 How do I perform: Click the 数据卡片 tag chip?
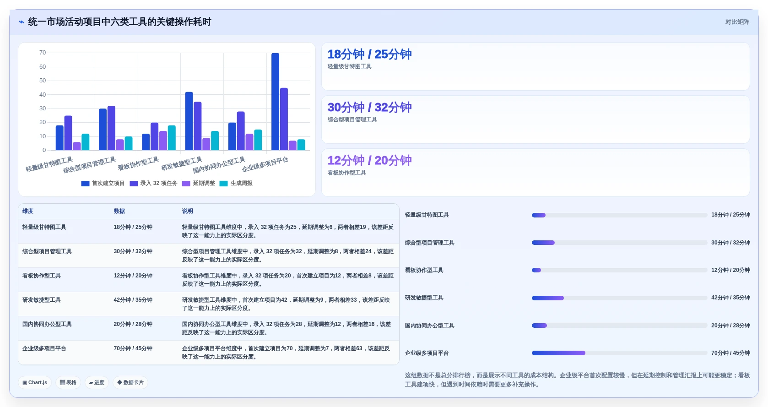(130, 382)
